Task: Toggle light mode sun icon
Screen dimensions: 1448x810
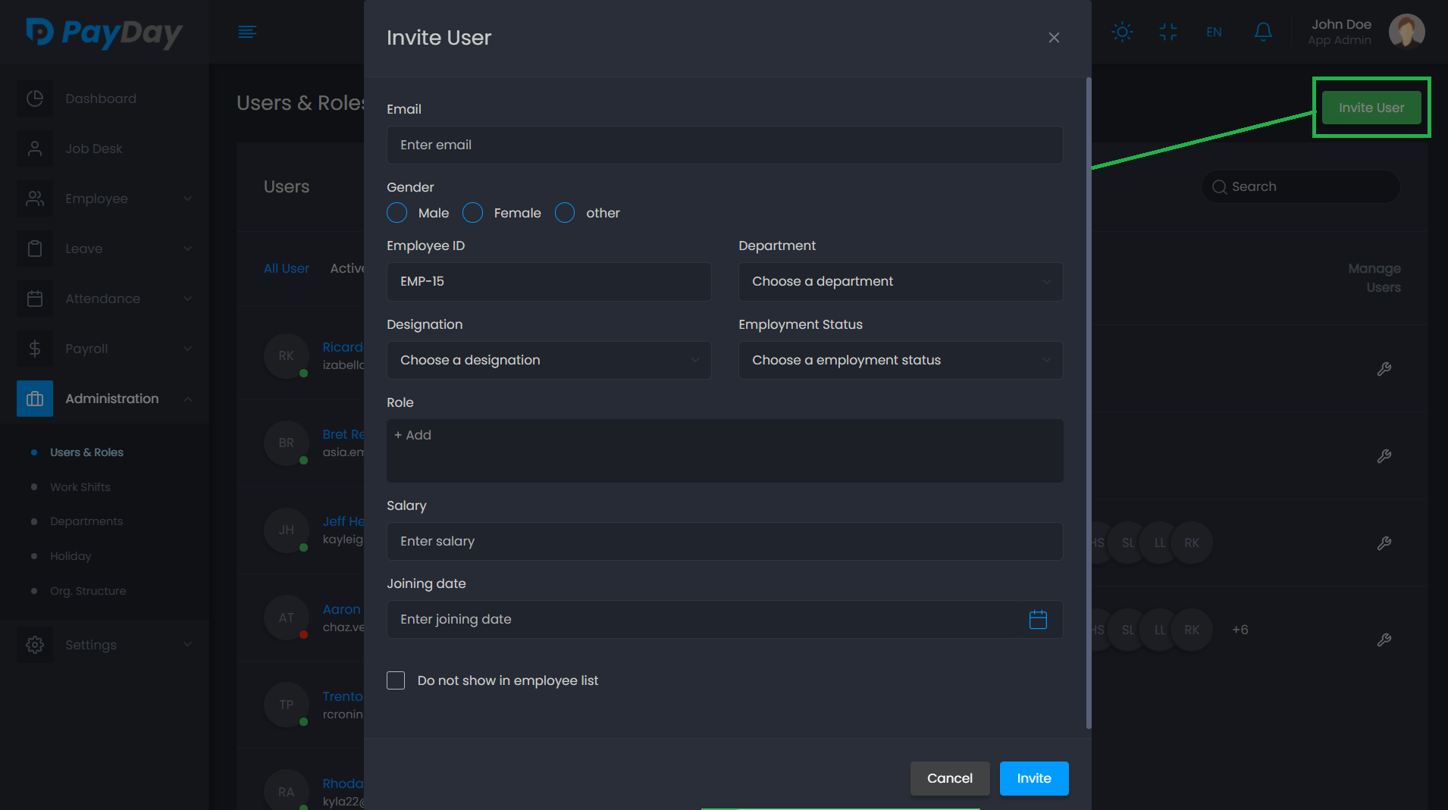Action: coord(1122,32)
